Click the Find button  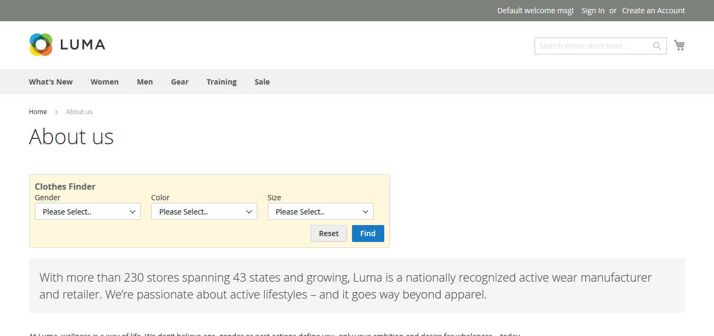pyautogui.click(x=368, y=234)
